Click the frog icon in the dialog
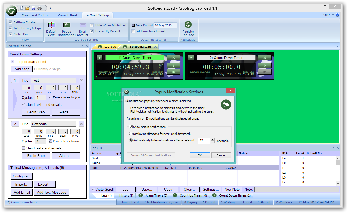The width and height of the screenshot is (348, 213). (226, 104)
